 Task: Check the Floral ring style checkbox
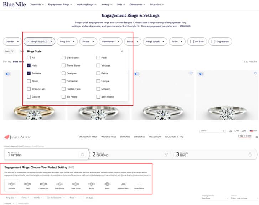tap(29, 81)
